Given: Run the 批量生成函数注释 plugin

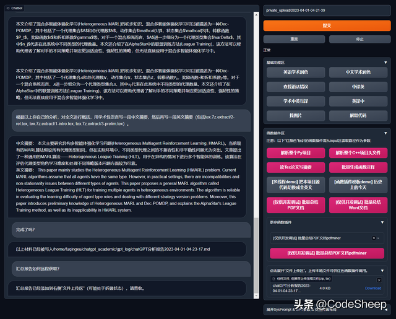Looking at the screenshot, I should click(358, 167).
